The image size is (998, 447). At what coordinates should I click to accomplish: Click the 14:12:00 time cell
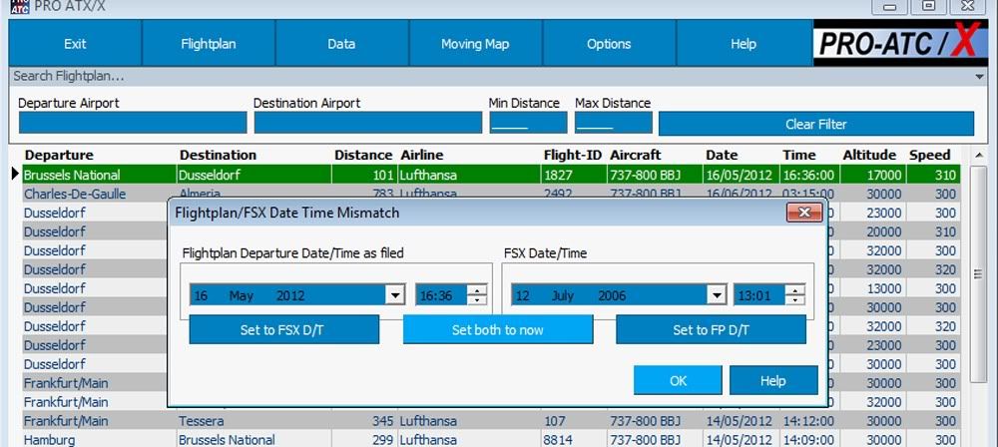(809, 421)
